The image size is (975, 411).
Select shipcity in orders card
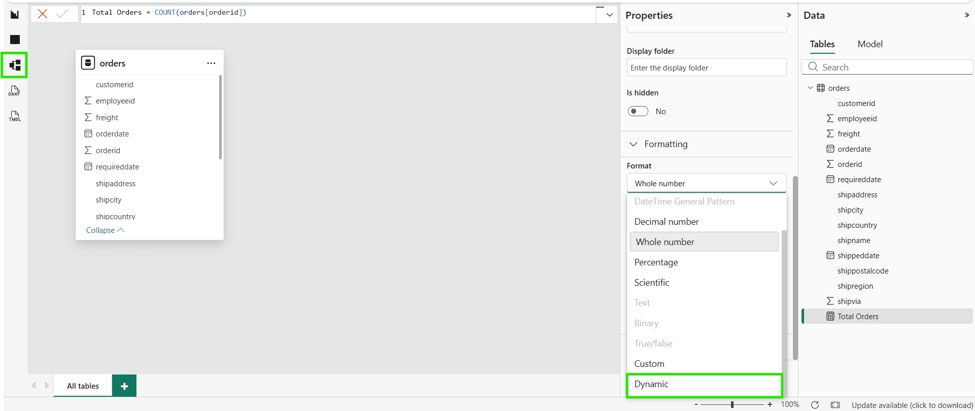pyautogui.click(x=109, y=200)
